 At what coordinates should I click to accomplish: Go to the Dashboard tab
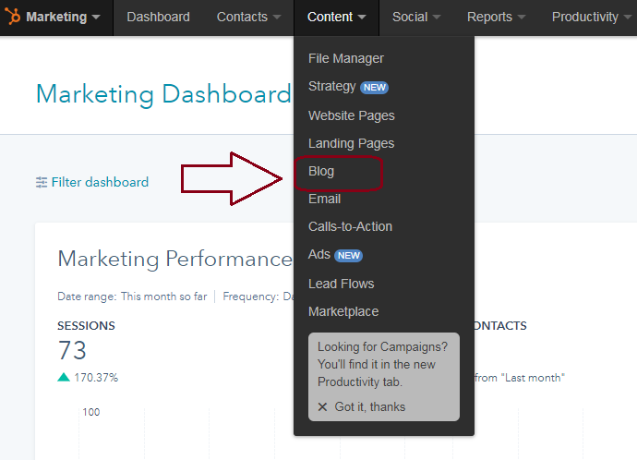click(x=158, y=17)
